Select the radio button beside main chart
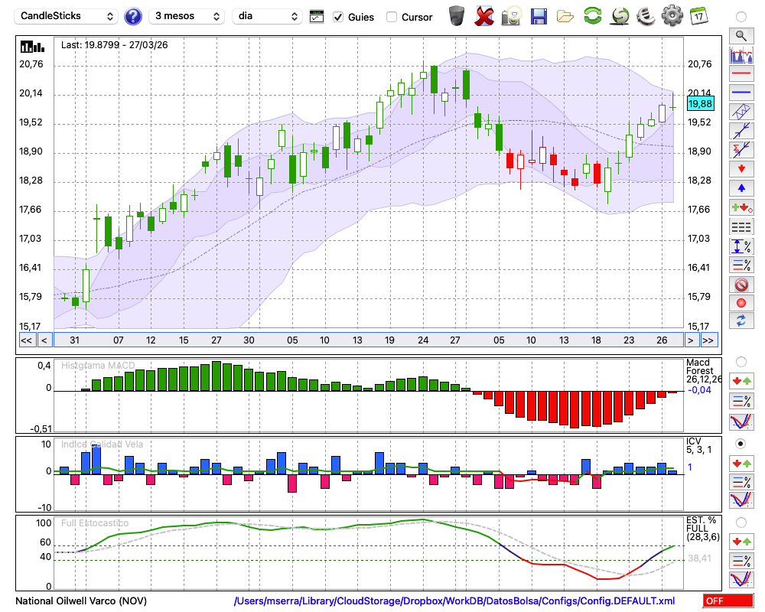The width and height of the screenshot is (765, 612). tap(741, 17)
